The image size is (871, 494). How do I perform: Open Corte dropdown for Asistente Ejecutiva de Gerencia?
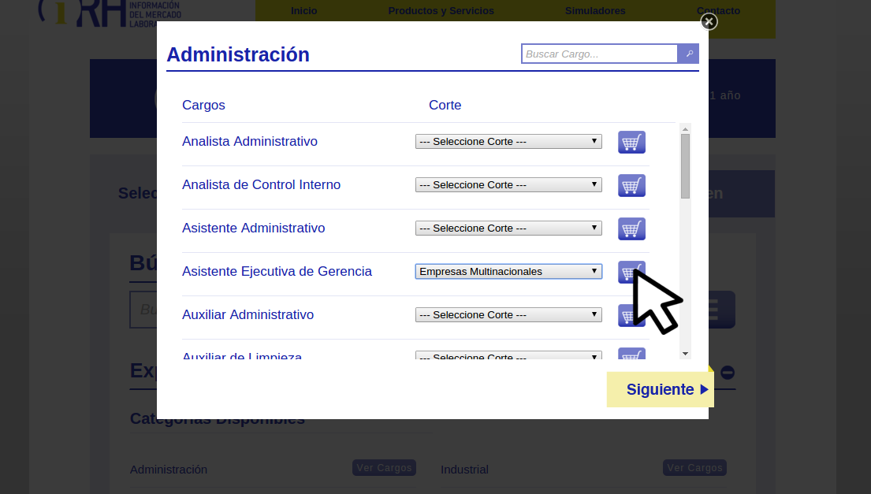[x=508, y=271]
